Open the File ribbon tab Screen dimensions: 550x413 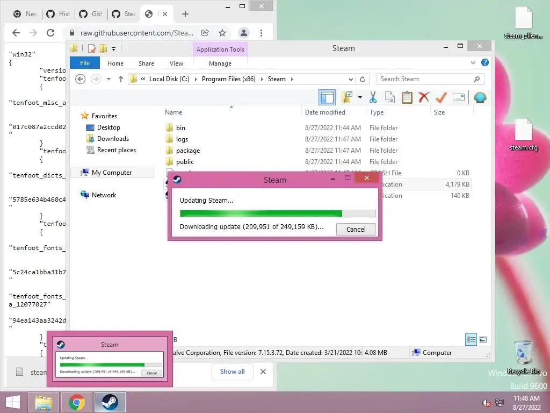(85, 63)
